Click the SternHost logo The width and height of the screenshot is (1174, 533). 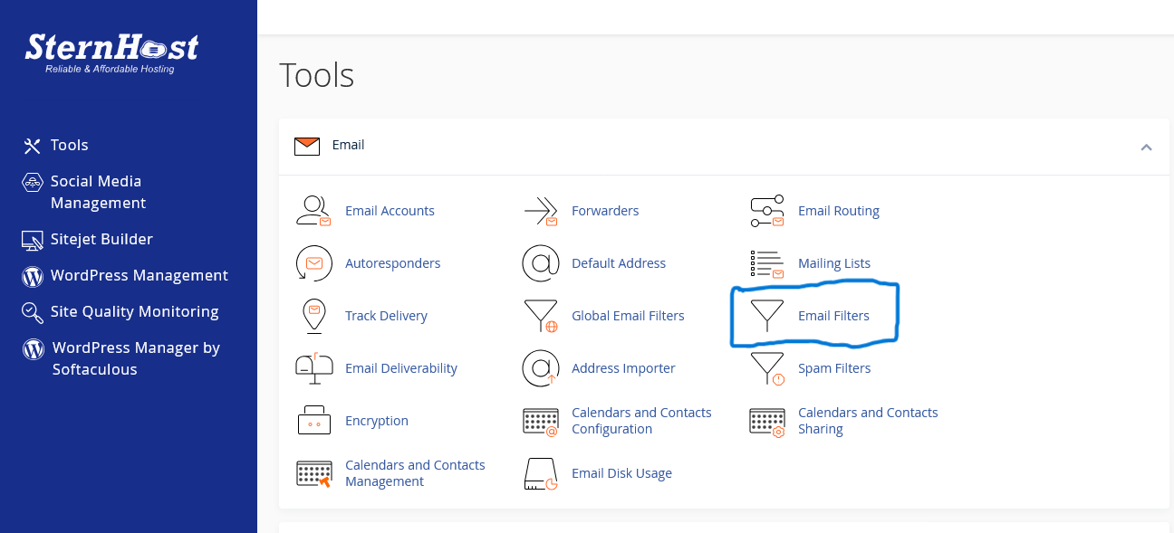(111, 52)
